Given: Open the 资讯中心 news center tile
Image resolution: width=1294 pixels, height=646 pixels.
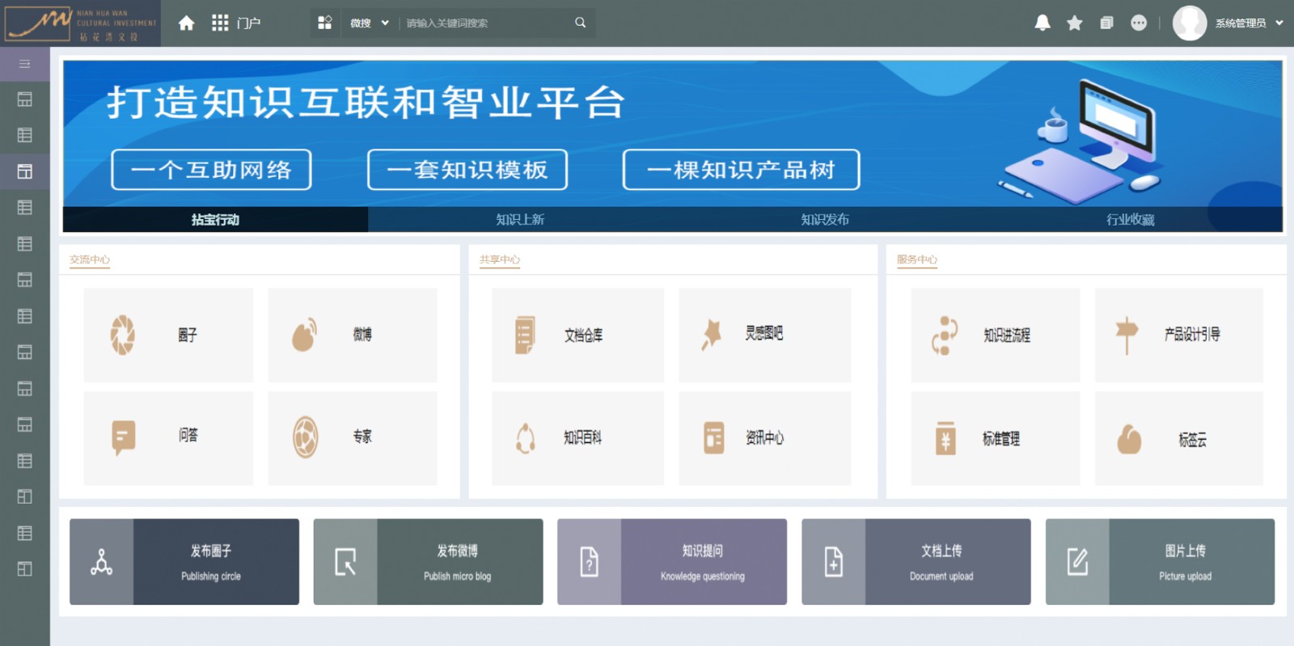Looking at the screenshot, I should click(x=765, y=438).
